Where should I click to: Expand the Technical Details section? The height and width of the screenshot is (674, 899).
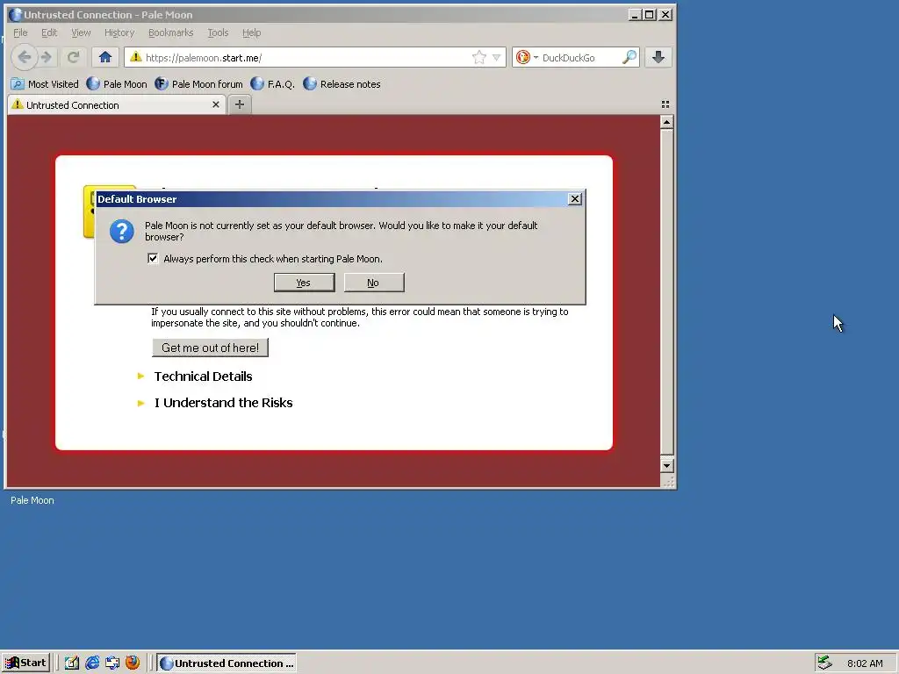point(203,376)
